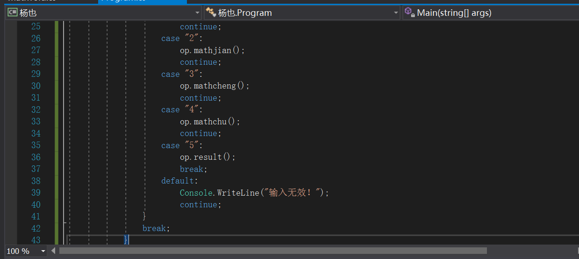Viewport: 579px width, 259px height.
Task: Click on op.mathcheng(); call
Action: click(x=214, y=86)
